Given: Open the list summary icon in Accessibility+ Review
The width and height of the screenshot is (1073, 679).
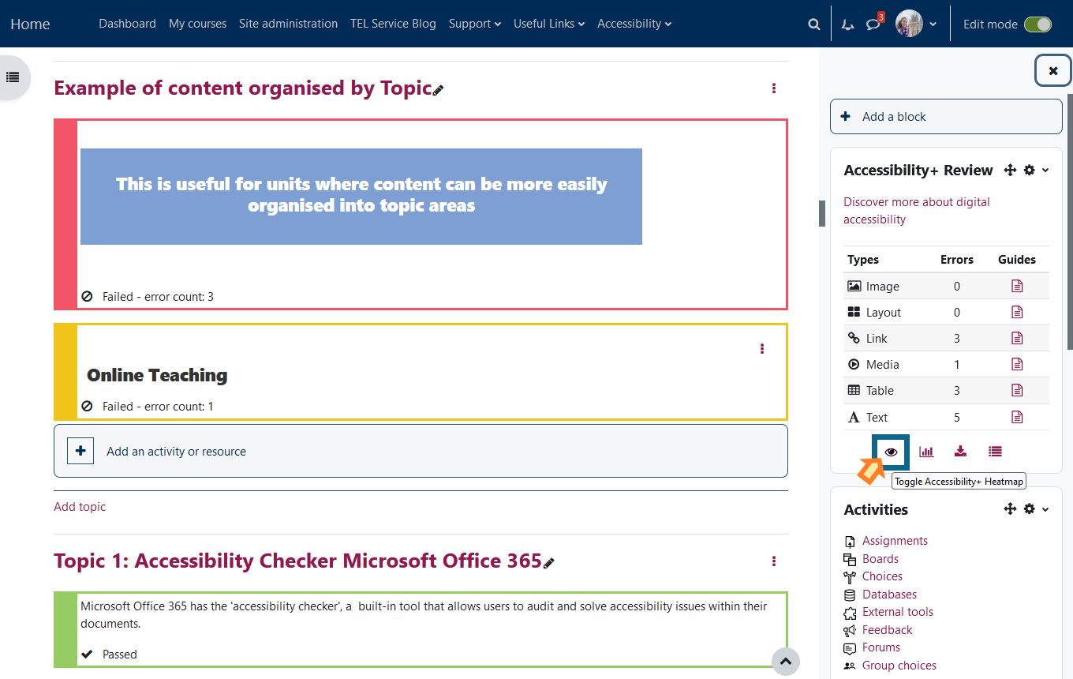Looking at the screenshot, I should click(995, 452).
